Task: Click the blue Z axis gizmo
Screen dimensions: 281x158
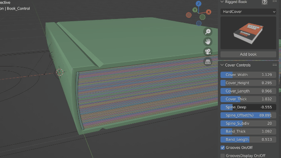Action: point(198,3)
